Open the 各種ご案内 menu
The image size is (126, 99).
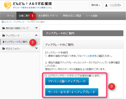(24, 16)
